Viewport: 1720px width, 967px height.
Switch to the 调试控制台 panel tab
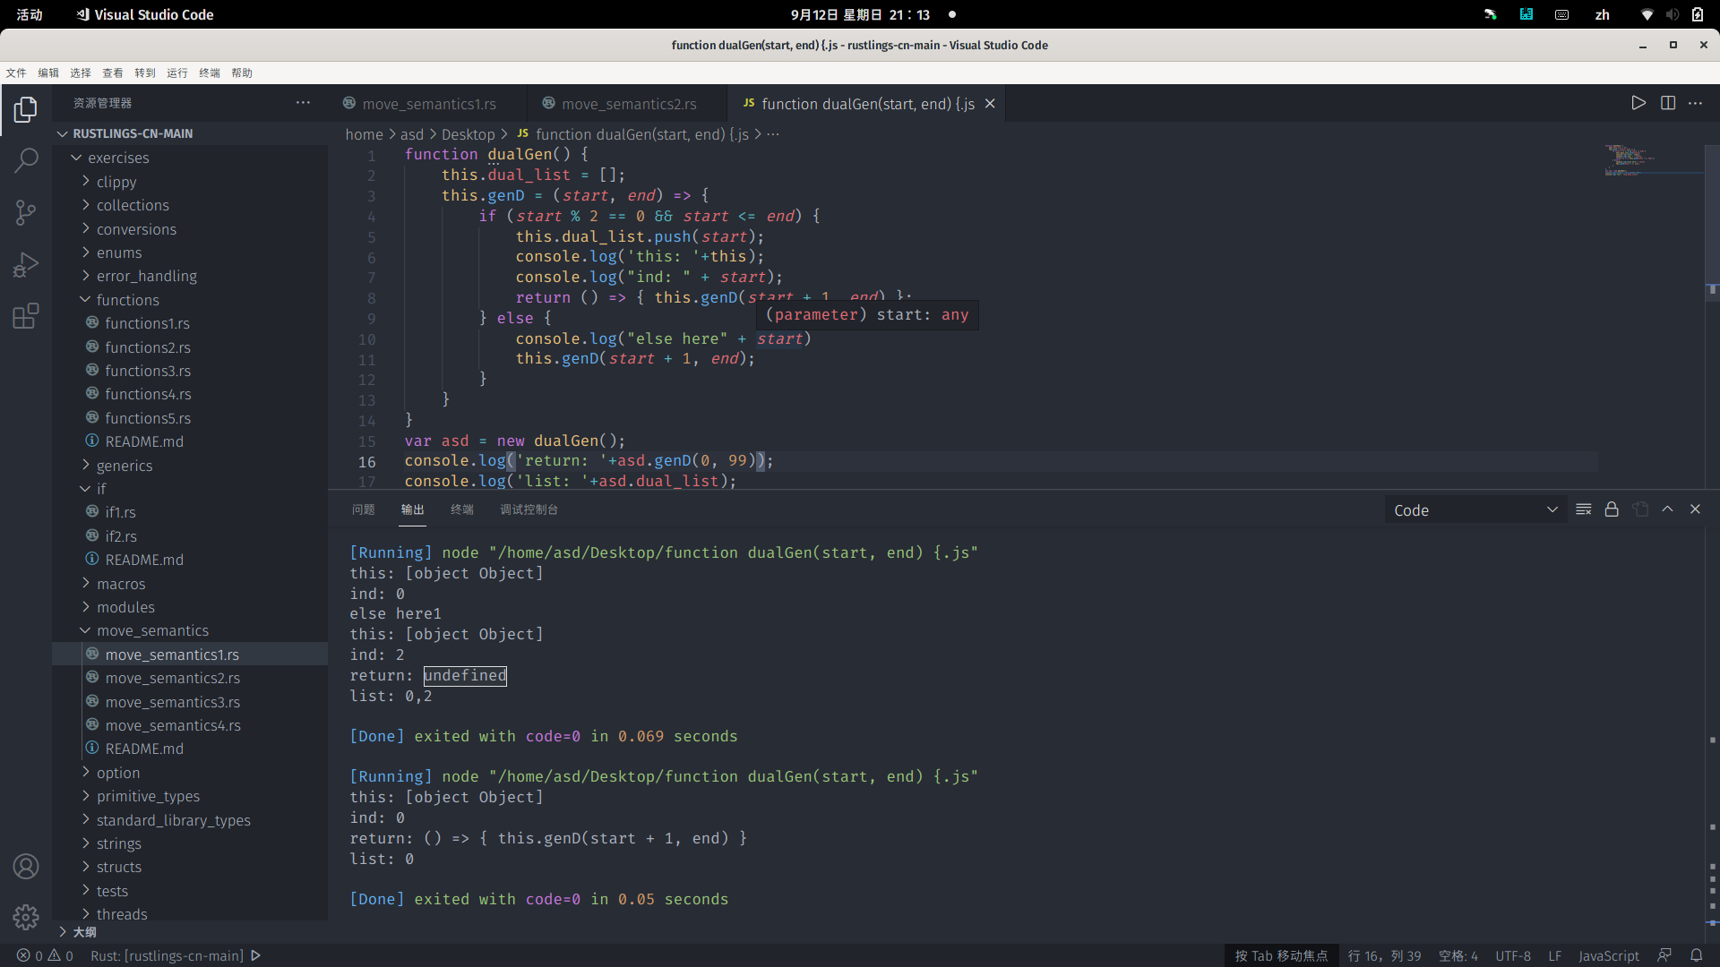[x=529, y=509]
